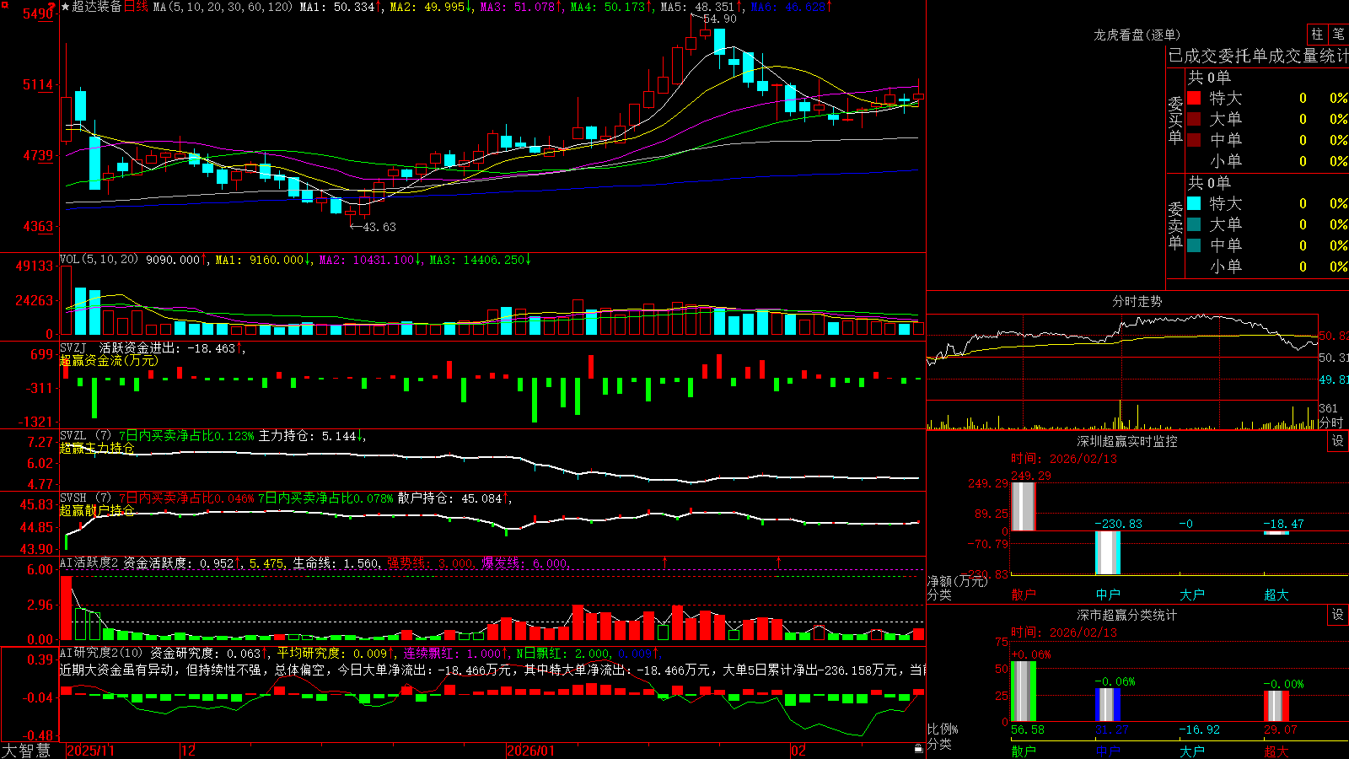Click the star icon before 超达装备

pos(65,7)
